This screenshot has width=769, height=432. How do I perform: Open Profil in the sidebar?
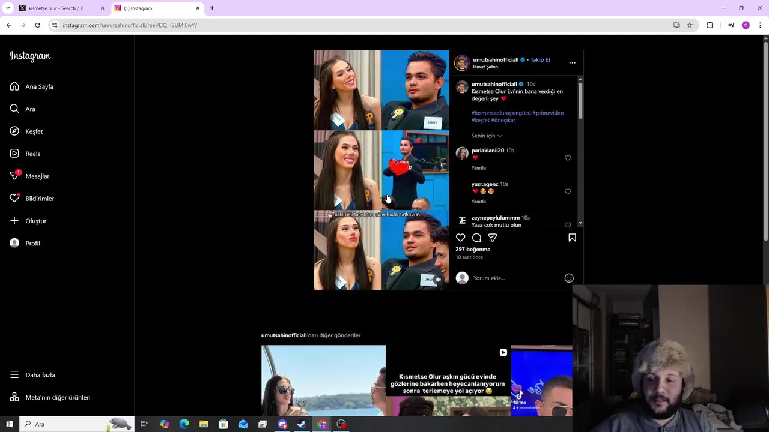click(25, 243)
